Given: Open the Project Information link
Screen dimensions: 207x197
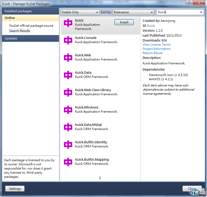Looking at the screenshot, I should tap(157, 49).
